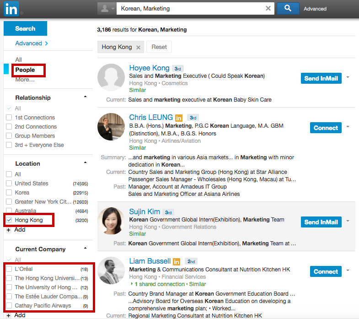Open the More... search categories
This screenshot has width=359, height=319.
pyautogui.click(x=25, y=80)
